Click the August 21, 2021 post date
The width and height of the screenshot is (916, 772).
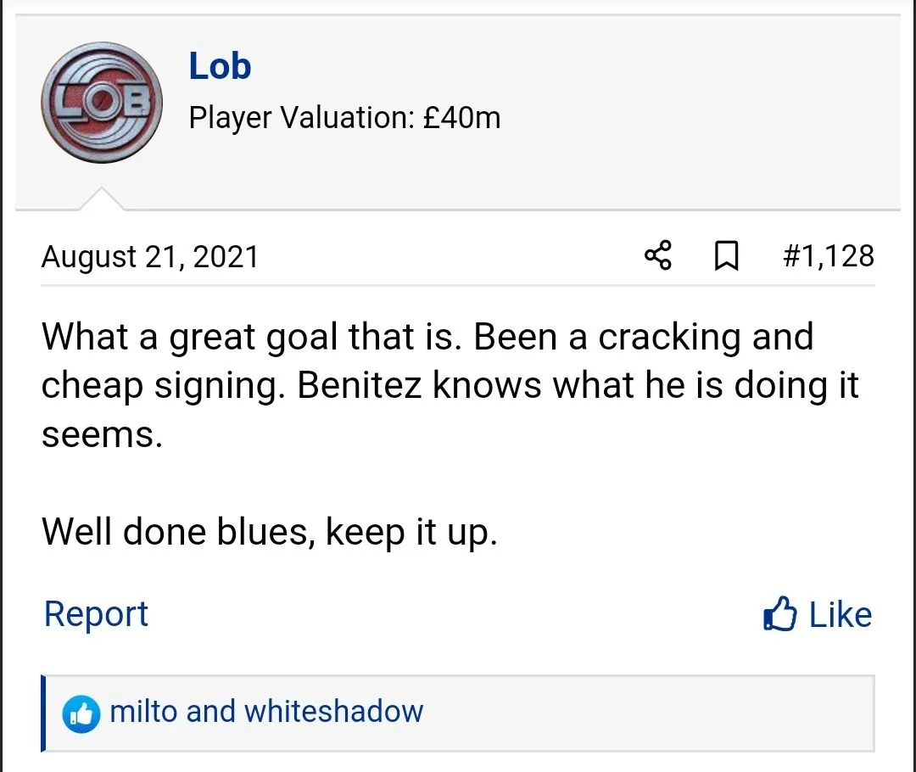click(x=150, y=256)
